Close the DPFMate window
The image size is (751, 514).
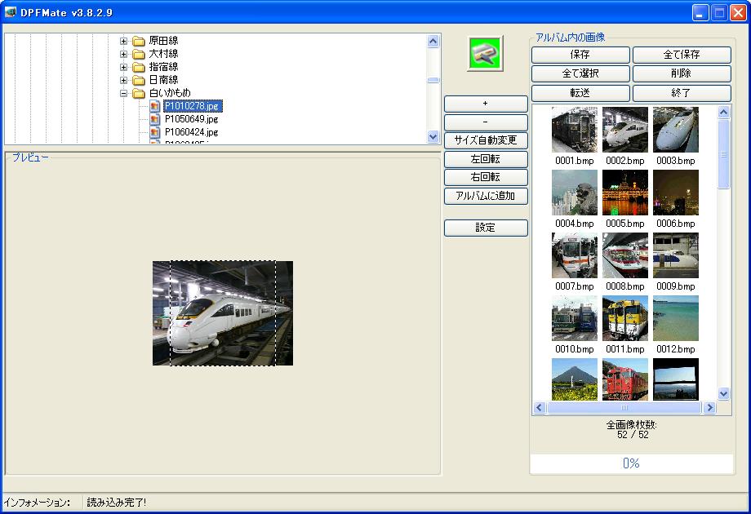pos(738,12)
